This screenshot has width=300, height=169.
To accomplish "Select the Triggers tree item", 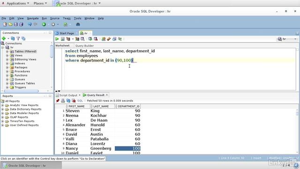I will [20, 87].
